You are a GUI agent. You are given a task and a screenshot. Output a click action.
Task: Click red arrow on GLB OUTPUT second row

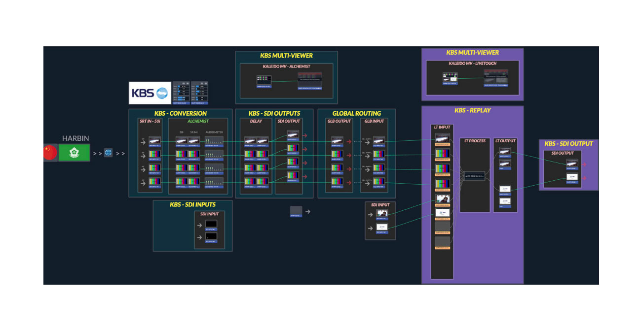pos(349,155)
